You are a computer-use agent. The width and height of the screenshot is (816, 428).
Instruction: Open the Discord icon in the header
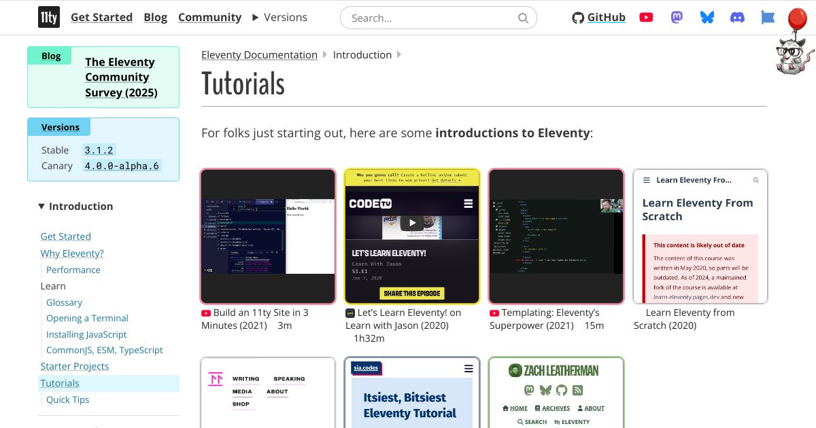click(x=738, y=17)
